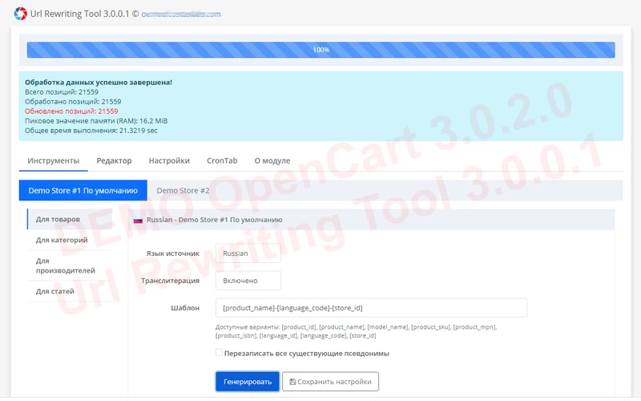641x401 pixels.
Task: Click Общее время выполнения: 21.3219 sec
Action: (x=91, y=131)
